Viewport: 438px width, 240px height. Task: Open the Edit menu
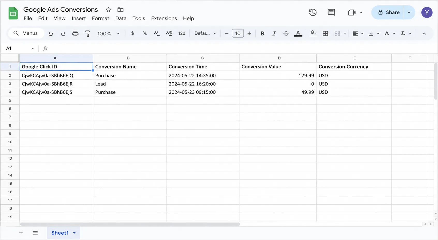(x=43, y=18)
